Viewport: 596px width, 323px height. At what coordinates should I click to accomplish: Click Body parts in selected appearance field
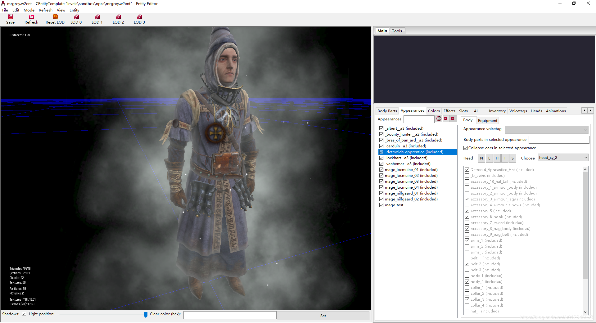point(559,140)
